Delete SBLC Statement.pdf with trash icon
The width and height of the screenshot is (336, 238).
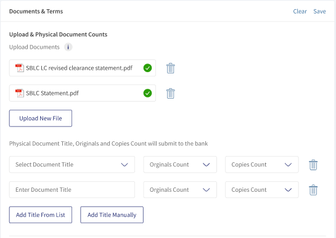pos(171,93)
